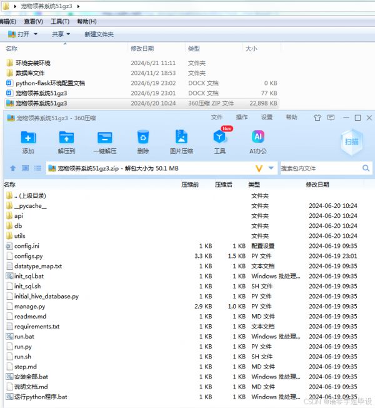The image size is (375, 408).
Task: Select the utils folder
Action: tap(16, 236)
